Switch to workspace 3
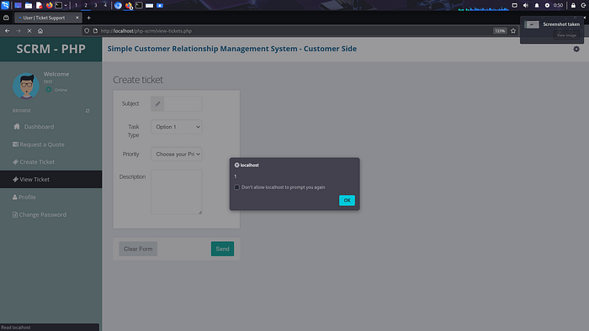The height and width of the screenshot is (331, 589). [x=95, y=5]
